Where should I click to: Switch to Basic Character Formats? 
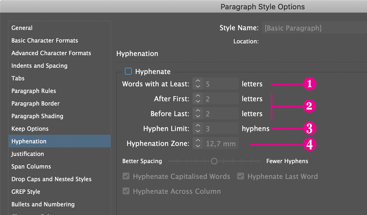(x=44, y=40)
